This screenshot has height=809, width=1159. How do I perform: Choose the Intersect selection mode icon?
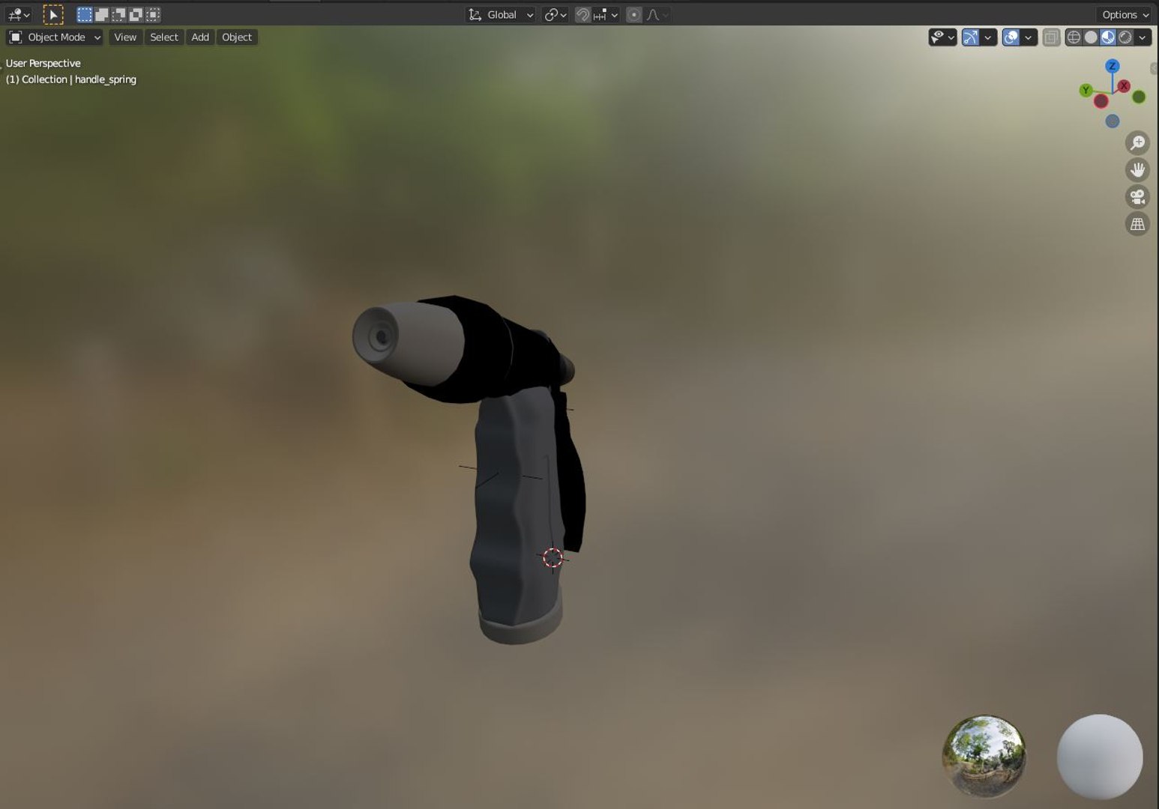click(x=153, y=14)
